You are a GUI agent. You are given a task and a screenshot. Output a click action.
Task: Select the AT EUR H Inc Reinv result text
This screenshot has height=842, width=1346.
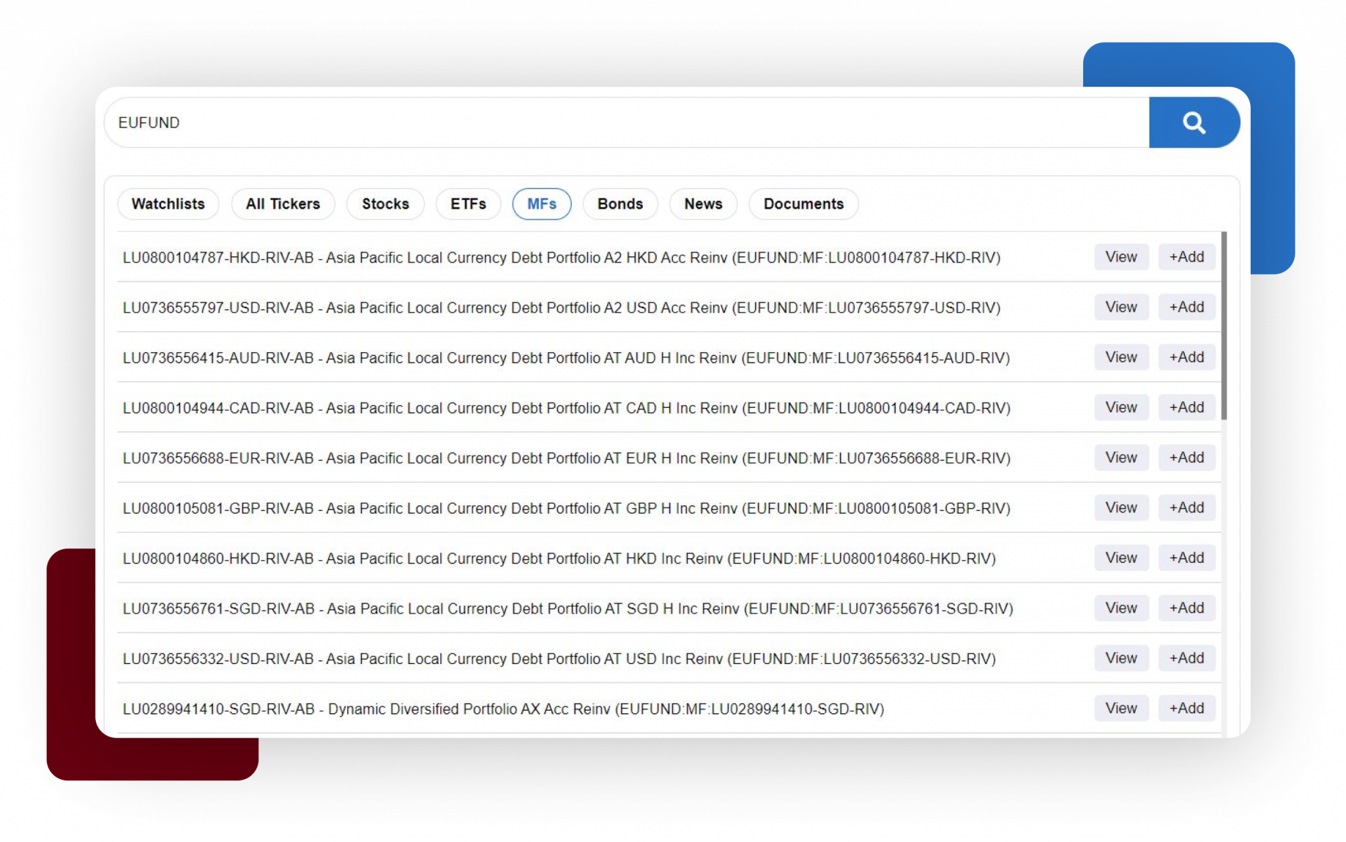pos(567,458)
